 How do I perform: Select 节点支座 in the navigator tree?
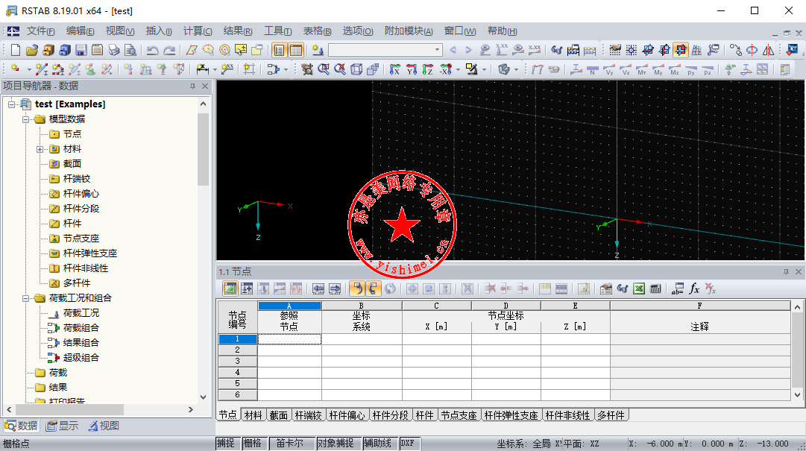(x=81, y=239)
